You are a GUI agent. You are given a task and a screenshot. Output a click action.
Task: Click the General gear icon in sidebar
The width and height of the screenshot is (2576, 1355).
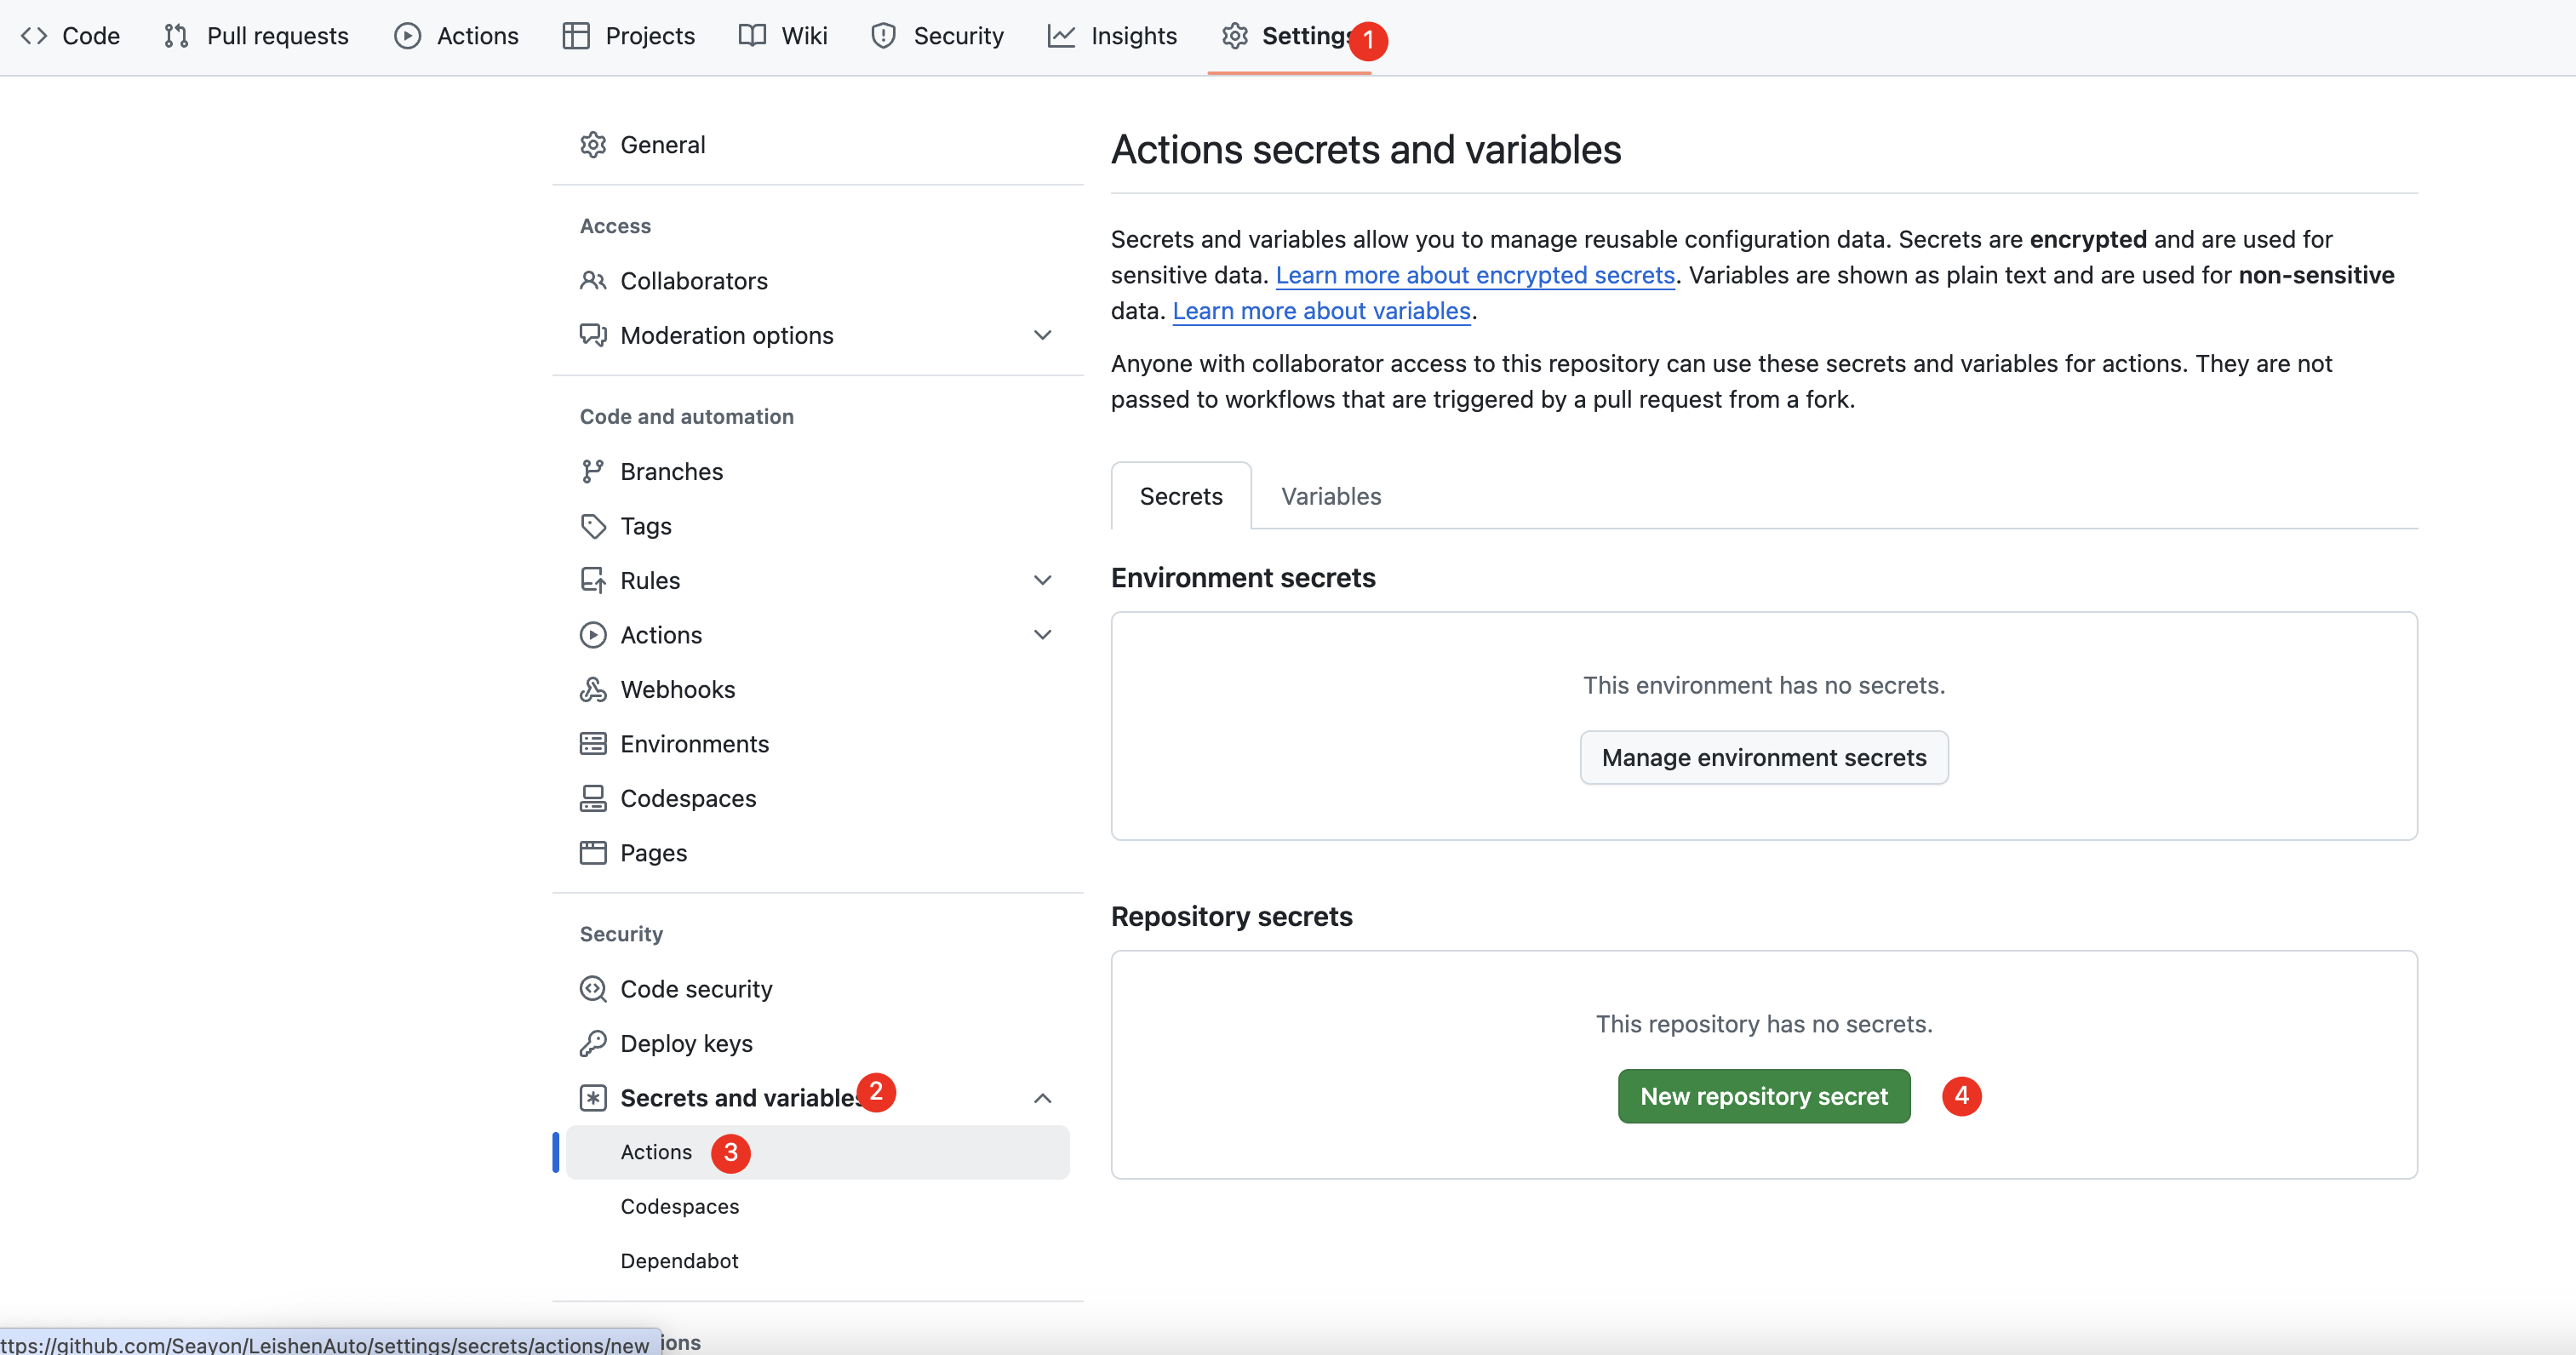coord(593,145)
